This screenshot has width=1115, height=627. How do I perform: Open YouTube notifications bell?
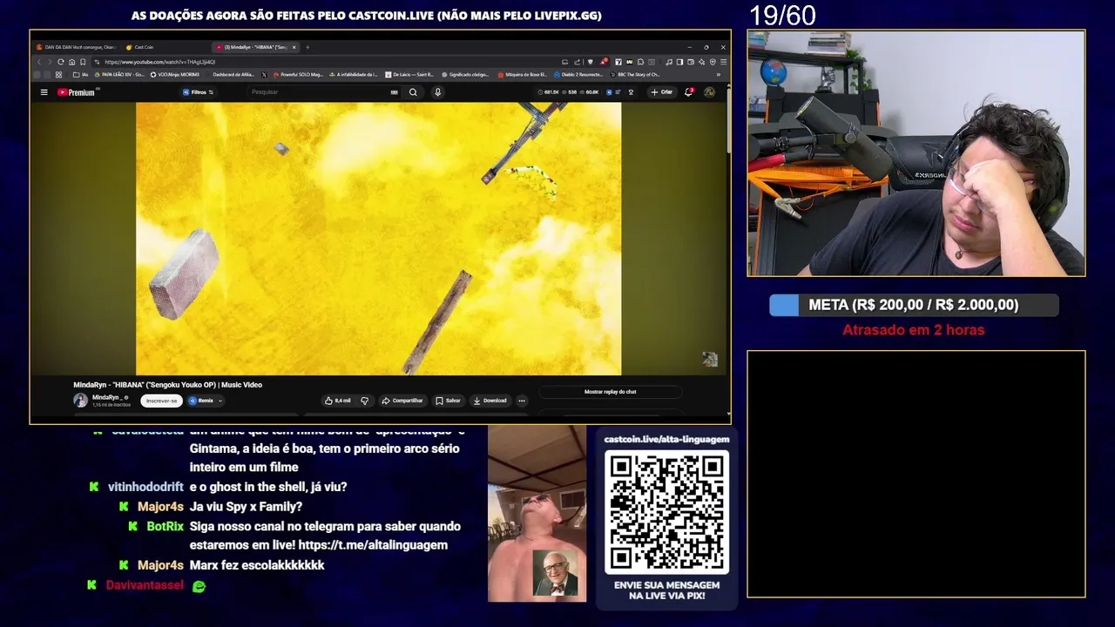688,91
